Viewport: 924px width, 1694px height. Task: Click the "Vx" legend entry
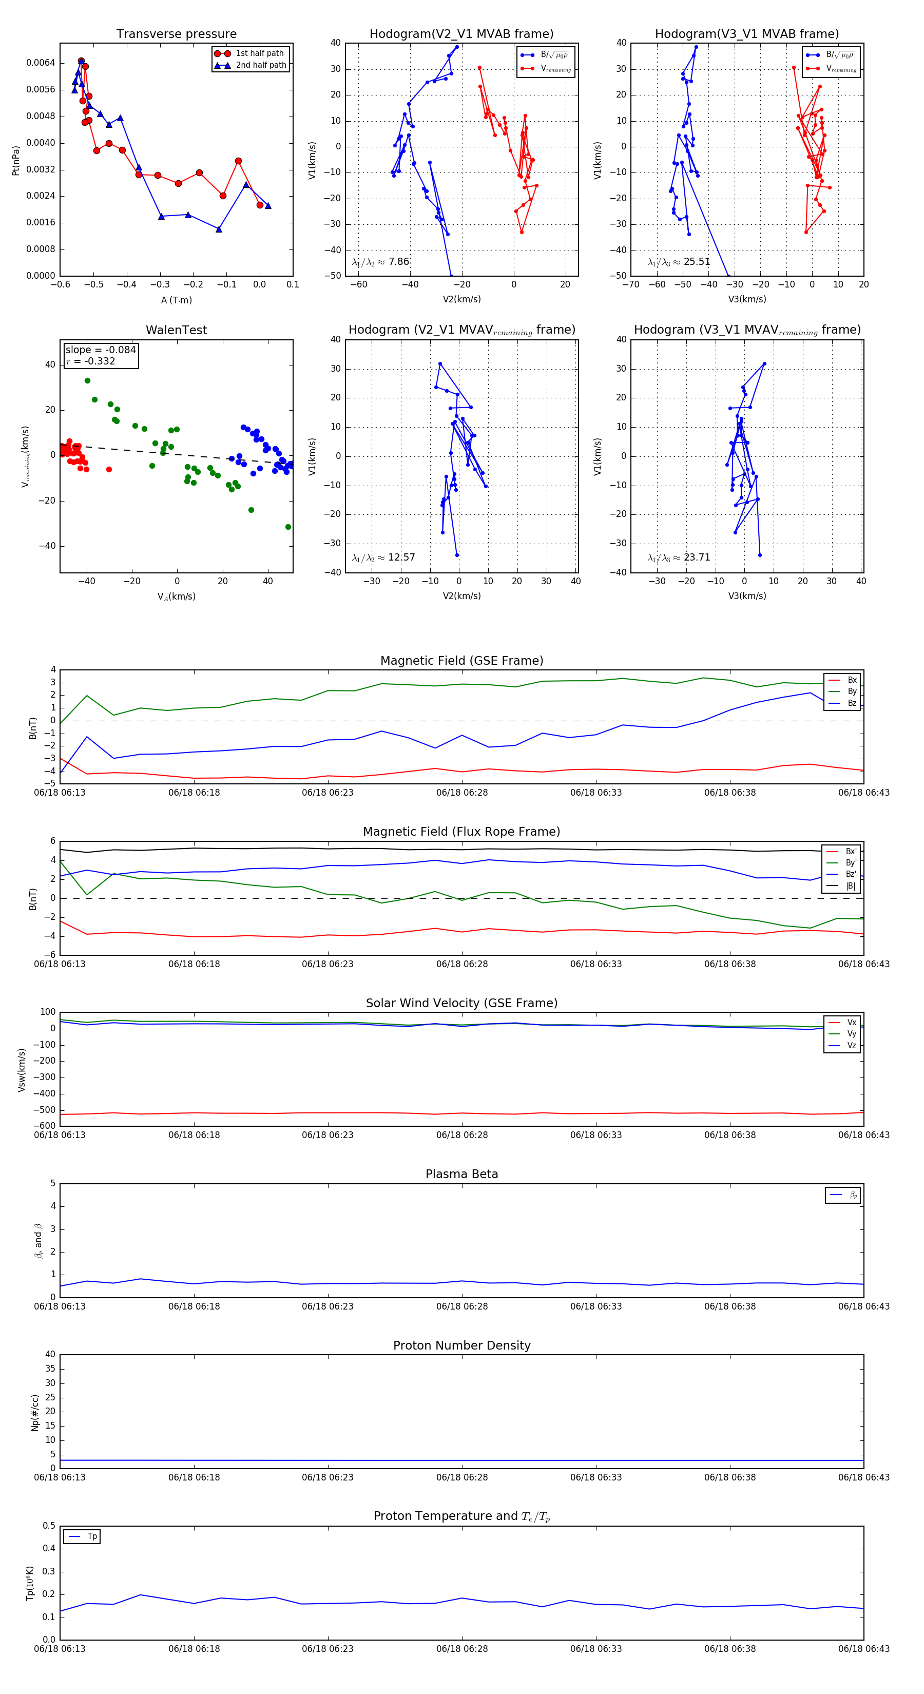tap(842, 1022)
